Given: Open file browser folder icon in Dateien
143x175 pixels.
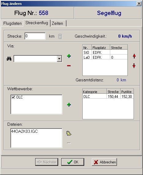Looking at the screenshot, I should tap(69, 133).
